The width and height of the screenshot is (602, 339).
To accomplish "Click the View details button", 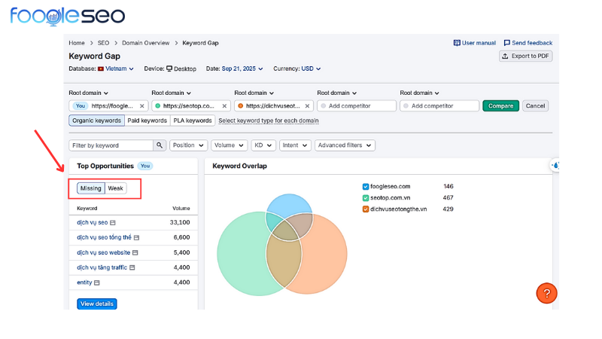I will click(97, 304).
